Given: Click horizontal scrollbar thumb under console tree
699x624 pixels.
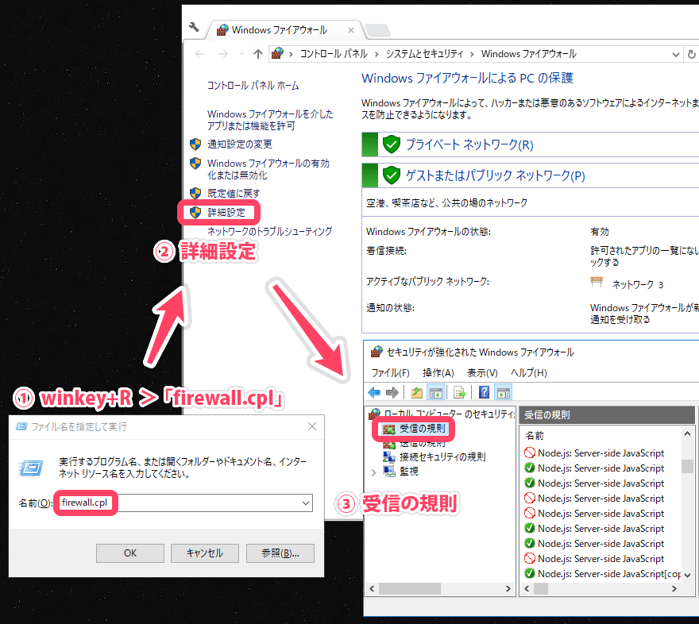Looking at the screenshot, I should 410,589.
